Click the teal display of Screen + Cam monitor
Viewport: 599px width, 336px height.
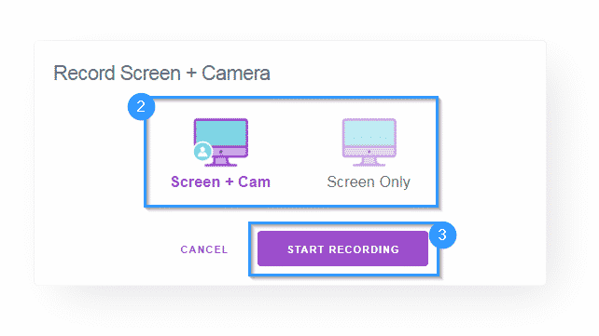(221, 132)
